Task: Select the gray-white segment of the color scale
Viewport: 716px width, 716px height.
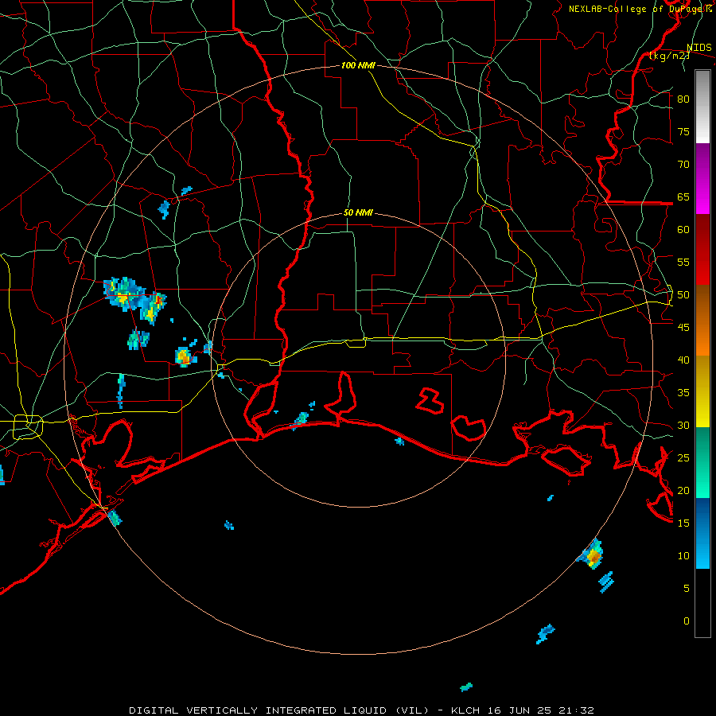Action: click(702, 107)
